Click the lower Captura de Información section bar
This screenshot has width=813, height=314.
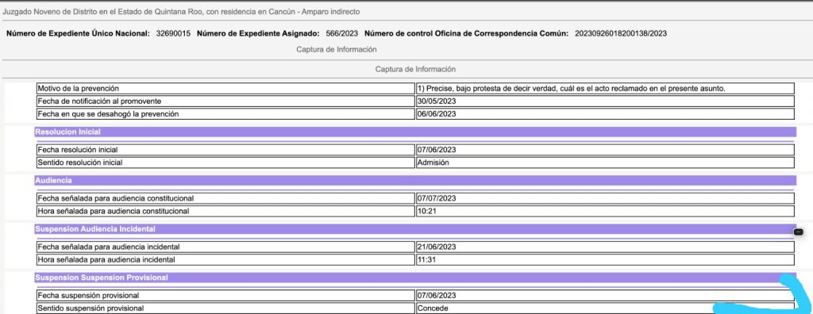click(x=415, y=69)
